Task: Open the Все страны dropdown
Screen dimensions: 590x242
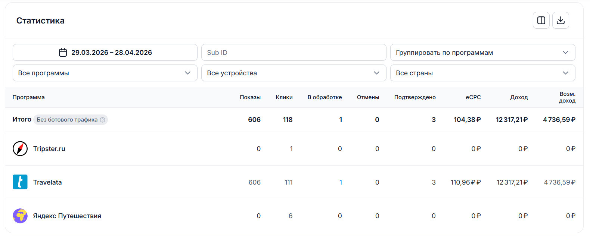Action: [x=482, y=73]
